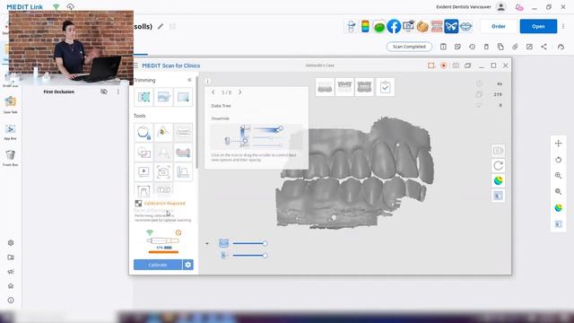This screenshot has height=323, width=574.
Task: Select the brush smart selection tool in Tools
Action: 163,132
